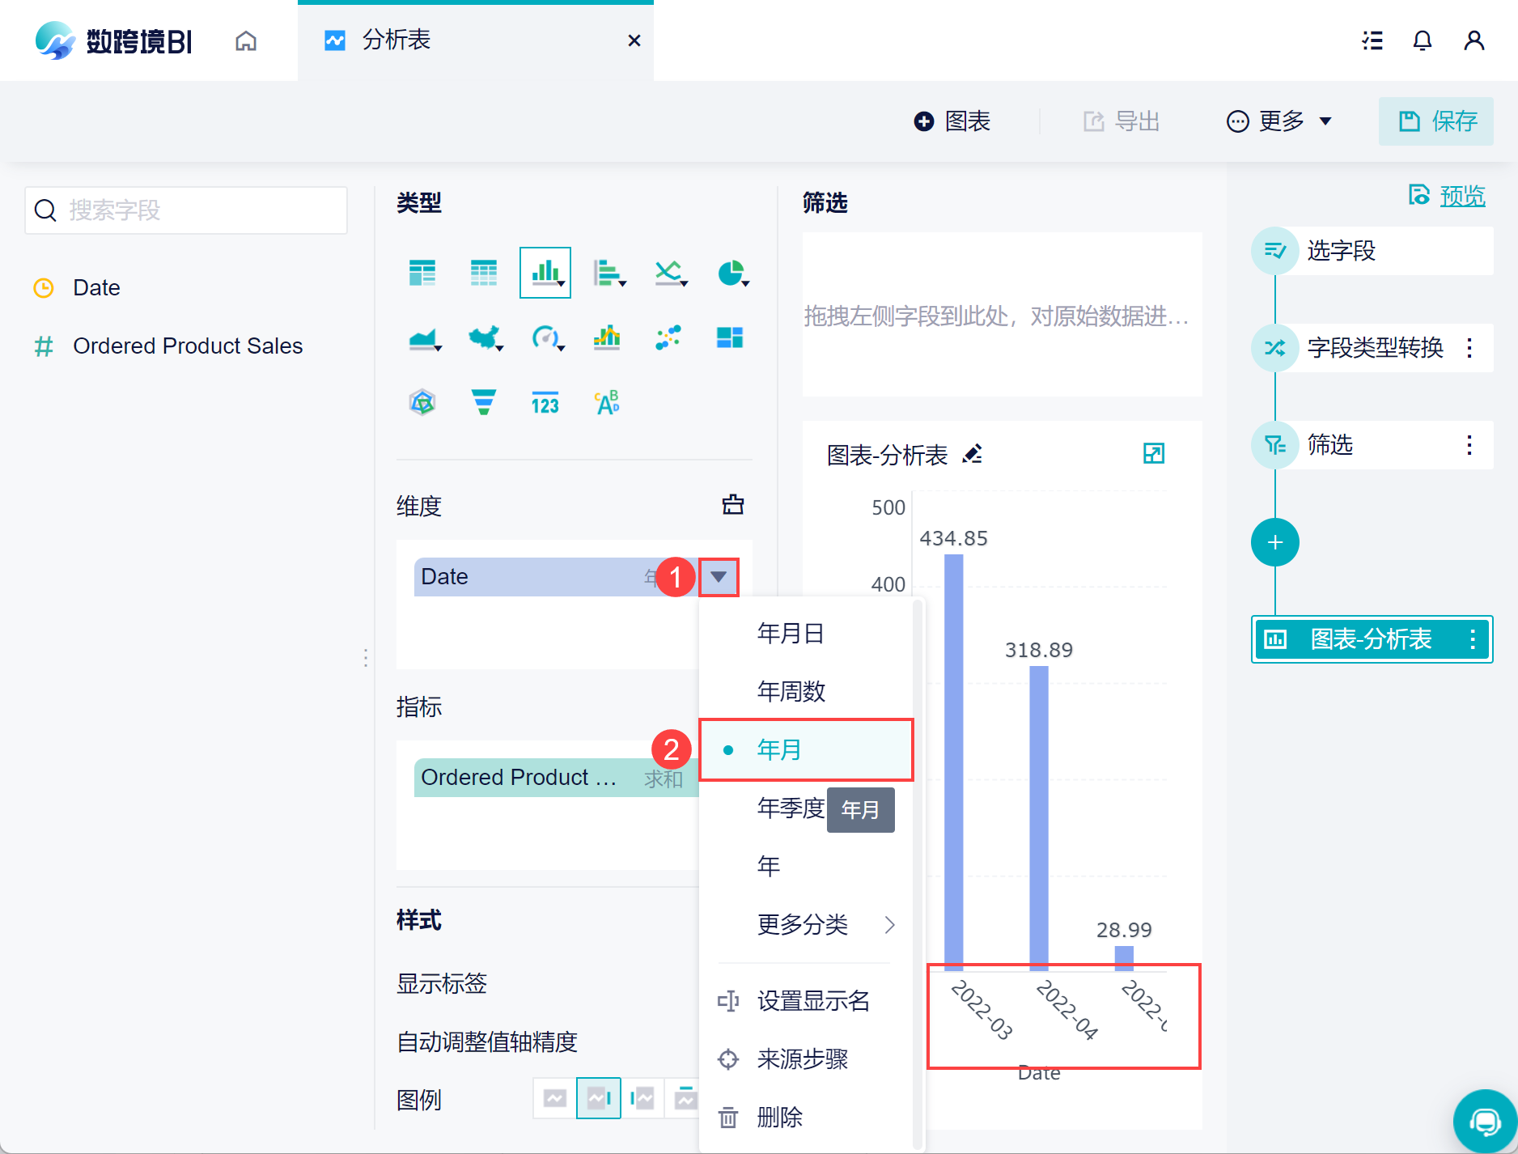Choose the detail table chart type

point(484,273)
